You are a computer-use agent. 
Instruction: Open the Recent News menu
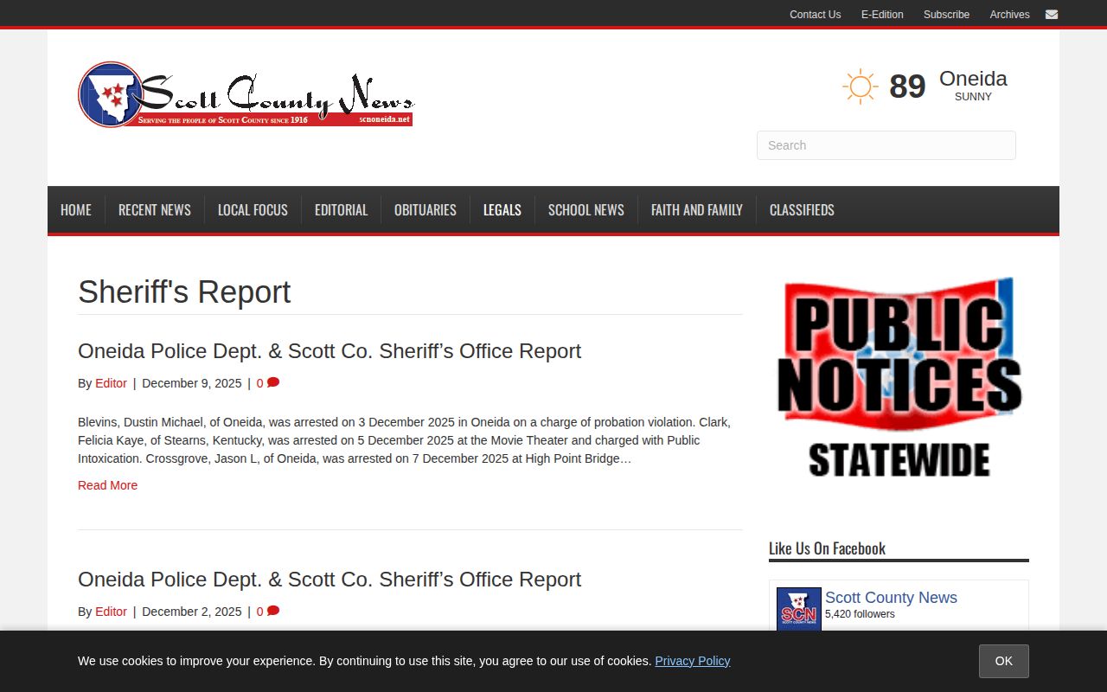155,210
